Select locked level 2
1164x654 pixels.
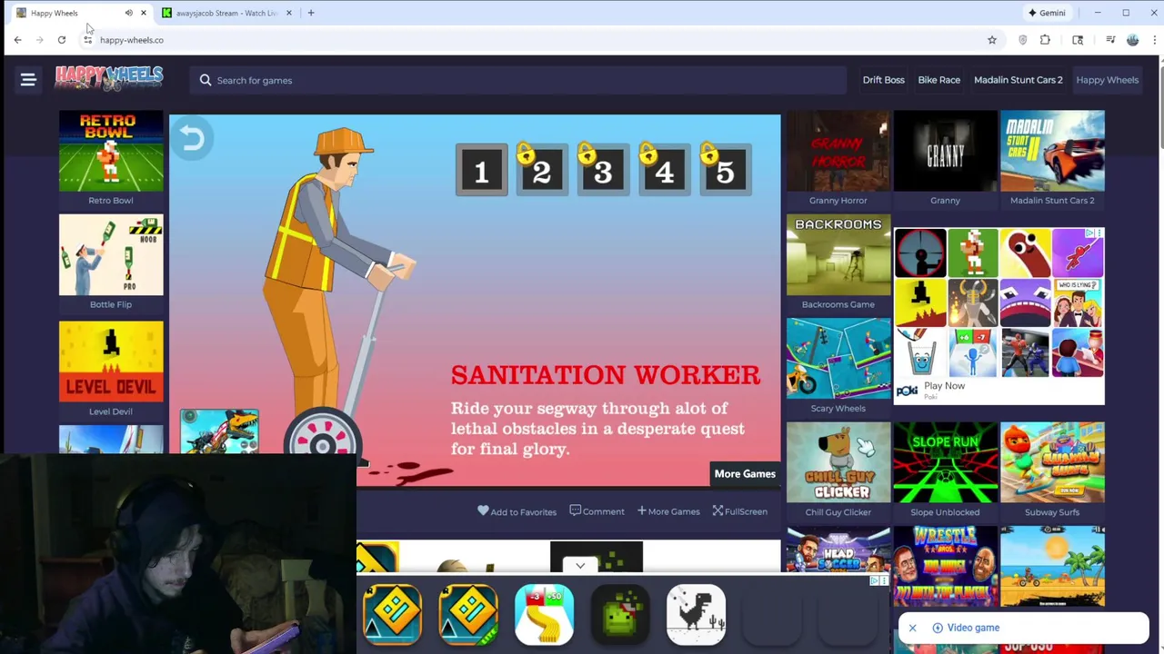[x=541, y=170]
